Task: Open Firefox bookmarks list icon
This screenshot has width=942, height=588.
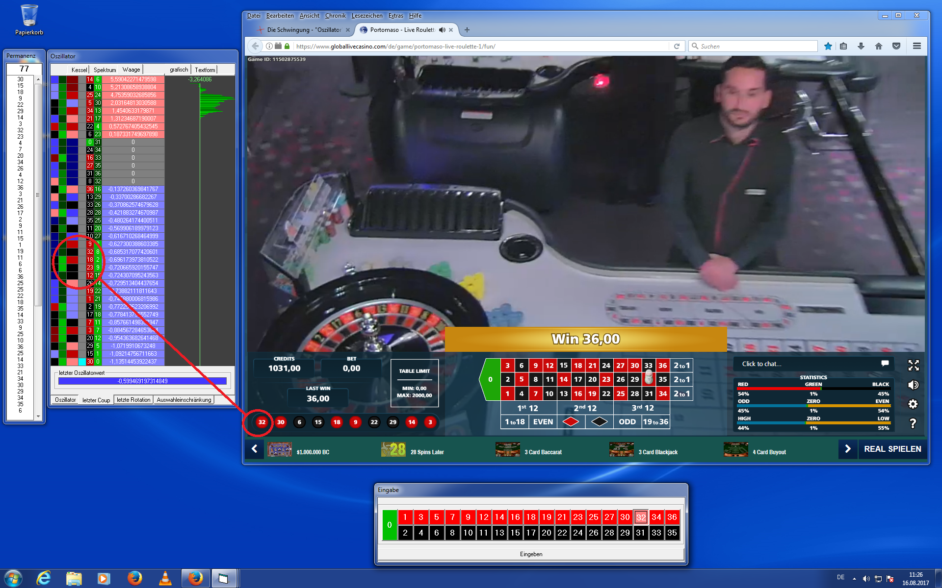Action: pyautogui.click(x=843, y=46)
